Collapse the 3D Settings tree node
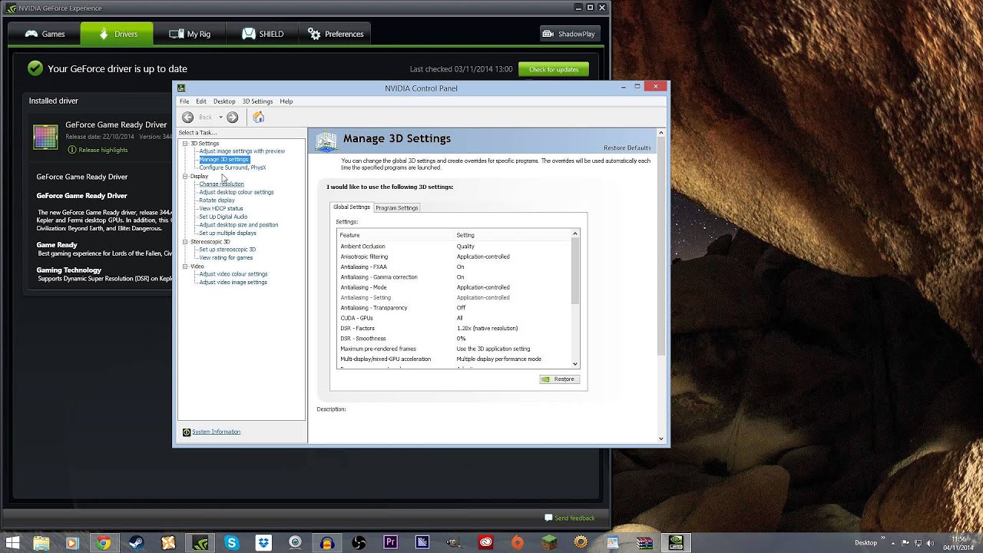983x553 pixels. (185, 144)
